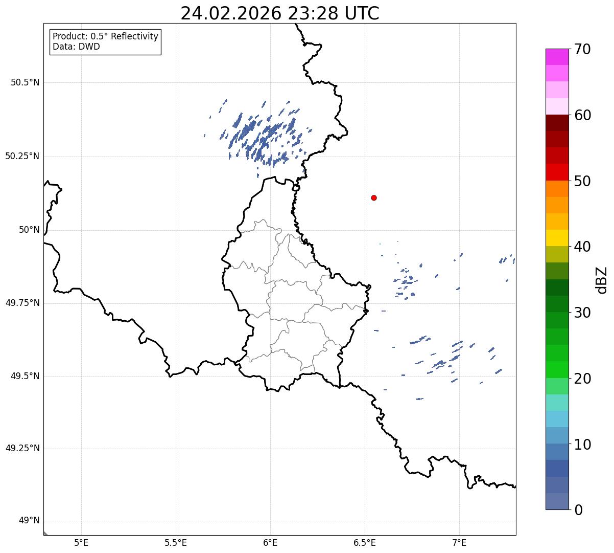This screenshot has width=614, height=553.
Task: Click the dBZ colorbar axis label
Action: click(601, 279)
